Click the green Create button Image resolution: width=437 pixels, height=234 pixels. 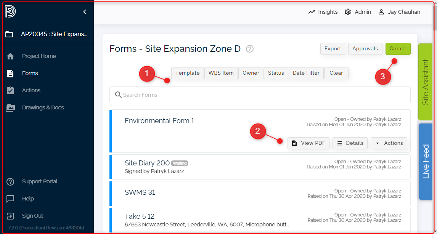click(x=398, y=49)
